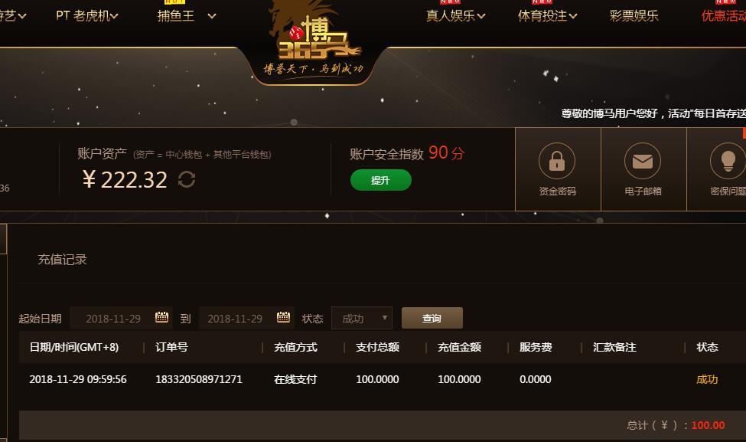Viewport: 746px width, 442px height.
Task: Expand the 真人娱乐 menu
Action: (455, 16)
